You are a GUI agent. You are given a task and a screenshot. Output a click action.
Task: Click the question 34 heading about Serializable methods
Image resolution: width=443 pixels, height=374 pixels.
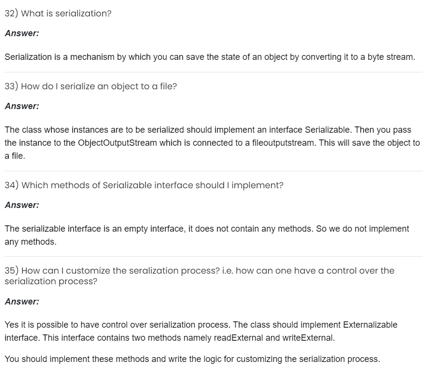coord(144,185)
